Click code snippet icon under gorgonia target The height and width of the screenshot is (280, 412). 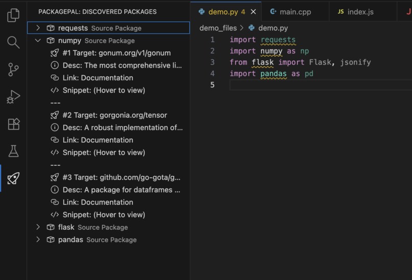pyautogui.click(x=54, y=153)
